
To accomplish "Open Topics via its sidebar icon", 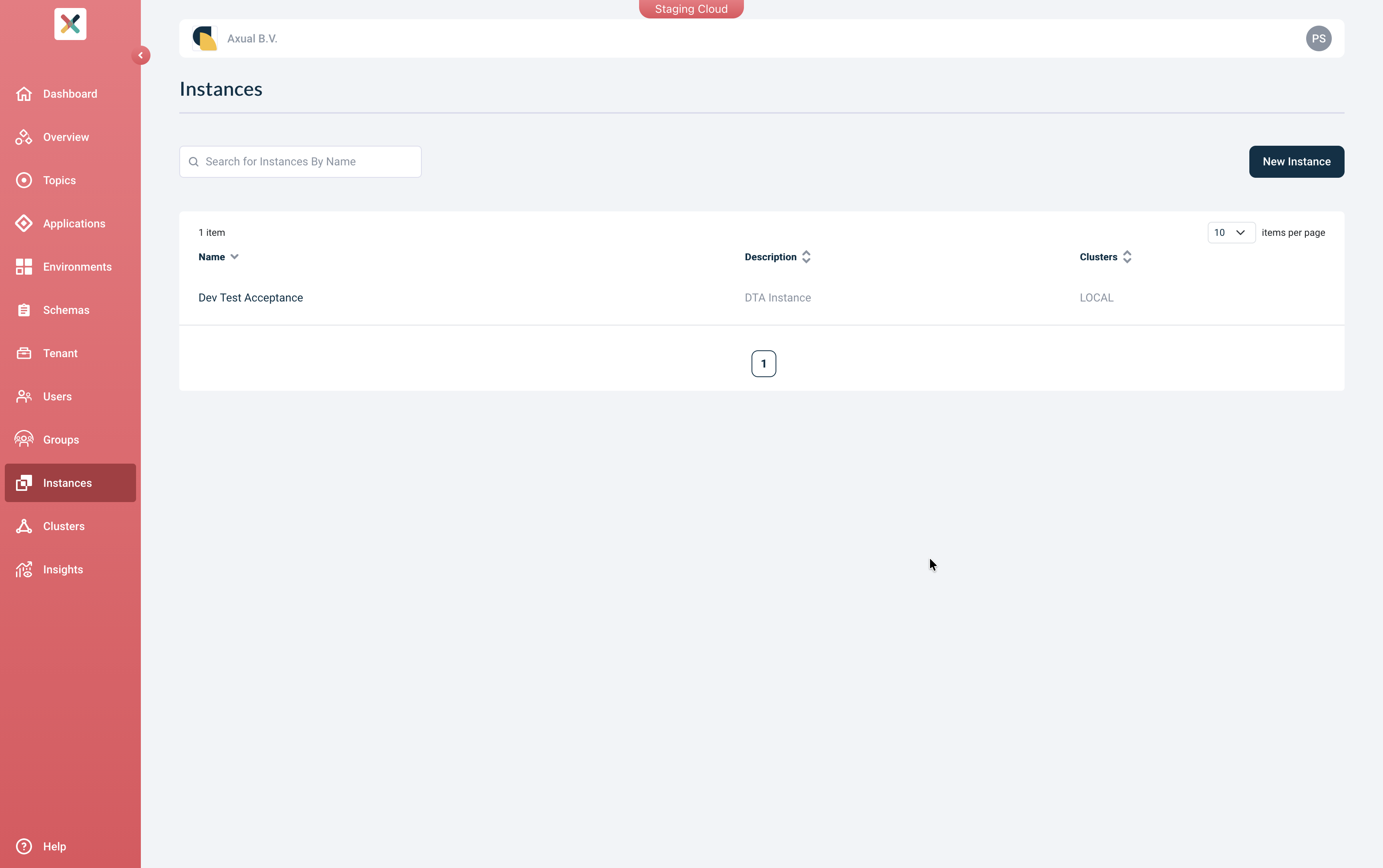I will pos(24,180).
